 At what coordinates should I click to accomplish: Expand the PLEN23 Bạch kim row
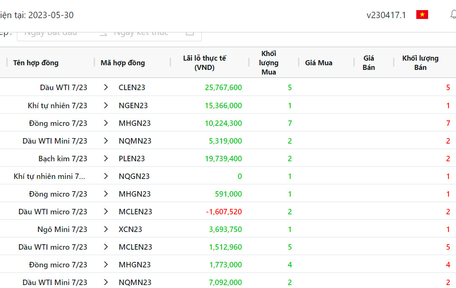pos(106,158)
